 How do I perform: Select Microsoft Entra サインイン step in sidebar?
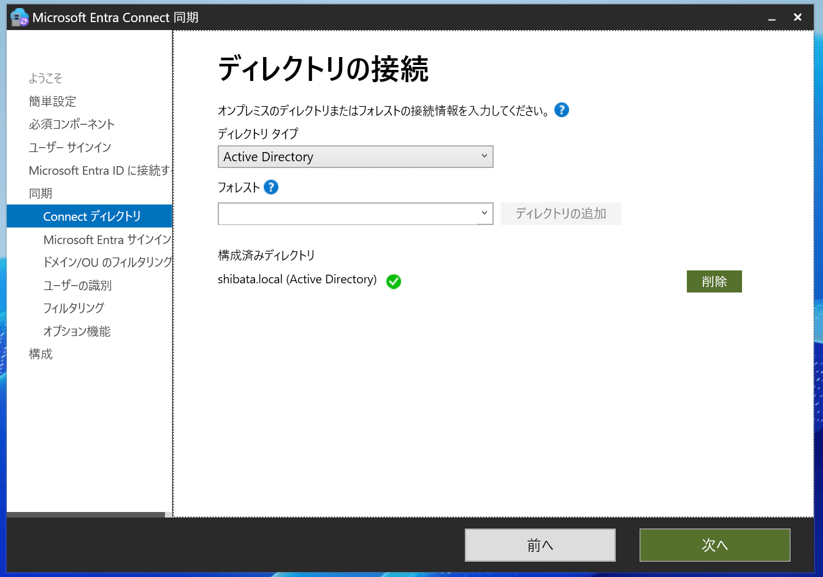107,239
